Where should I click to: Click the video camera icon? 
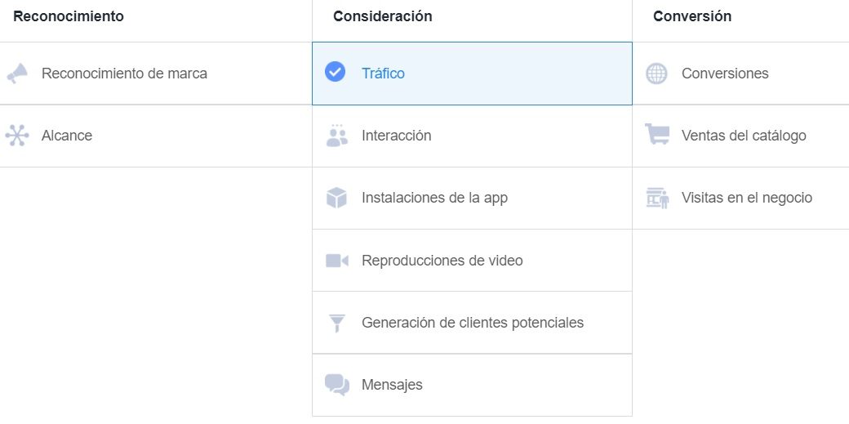tap(337, 261)
